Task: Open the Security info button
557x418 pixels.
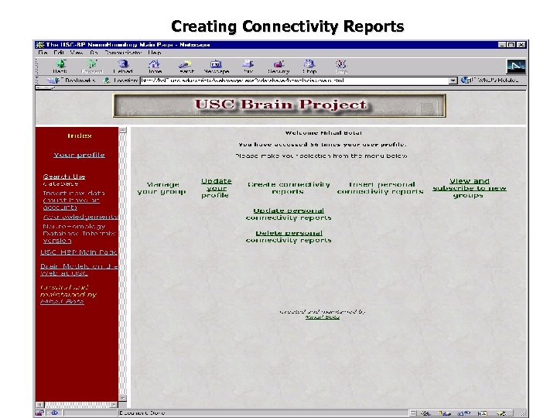Action: tap(278, 67)
